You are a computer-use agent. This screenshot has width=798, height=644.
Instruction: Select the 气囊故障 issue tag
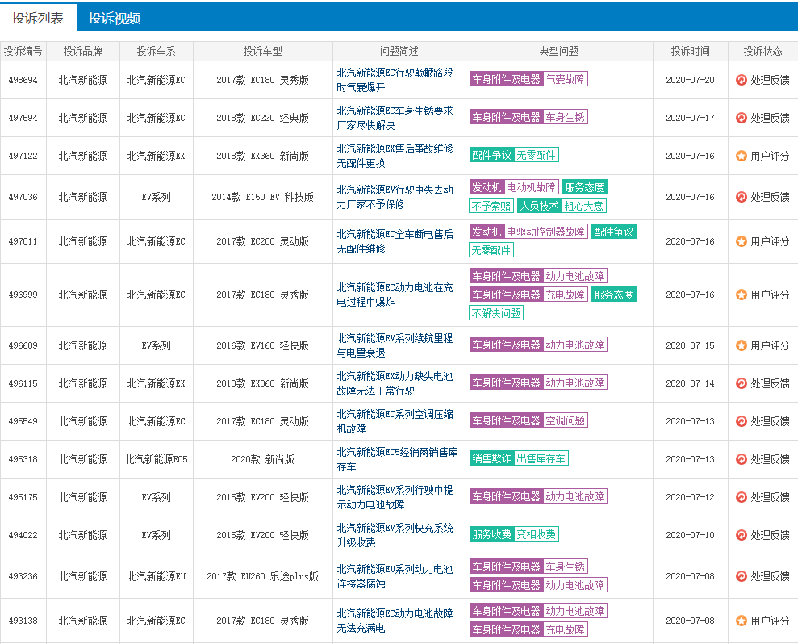tap(565, 79)
